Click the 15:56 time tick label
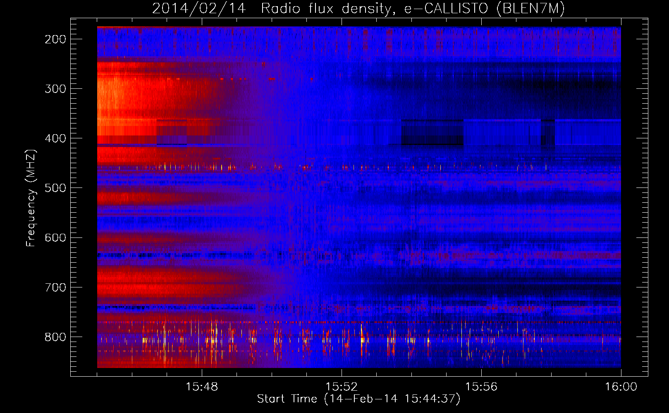669x413 pixels. (x=481, y=387)
